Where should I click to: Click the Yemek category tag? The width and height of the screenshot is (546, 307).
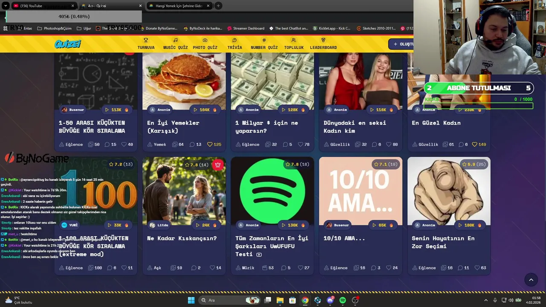click(157, 145)
